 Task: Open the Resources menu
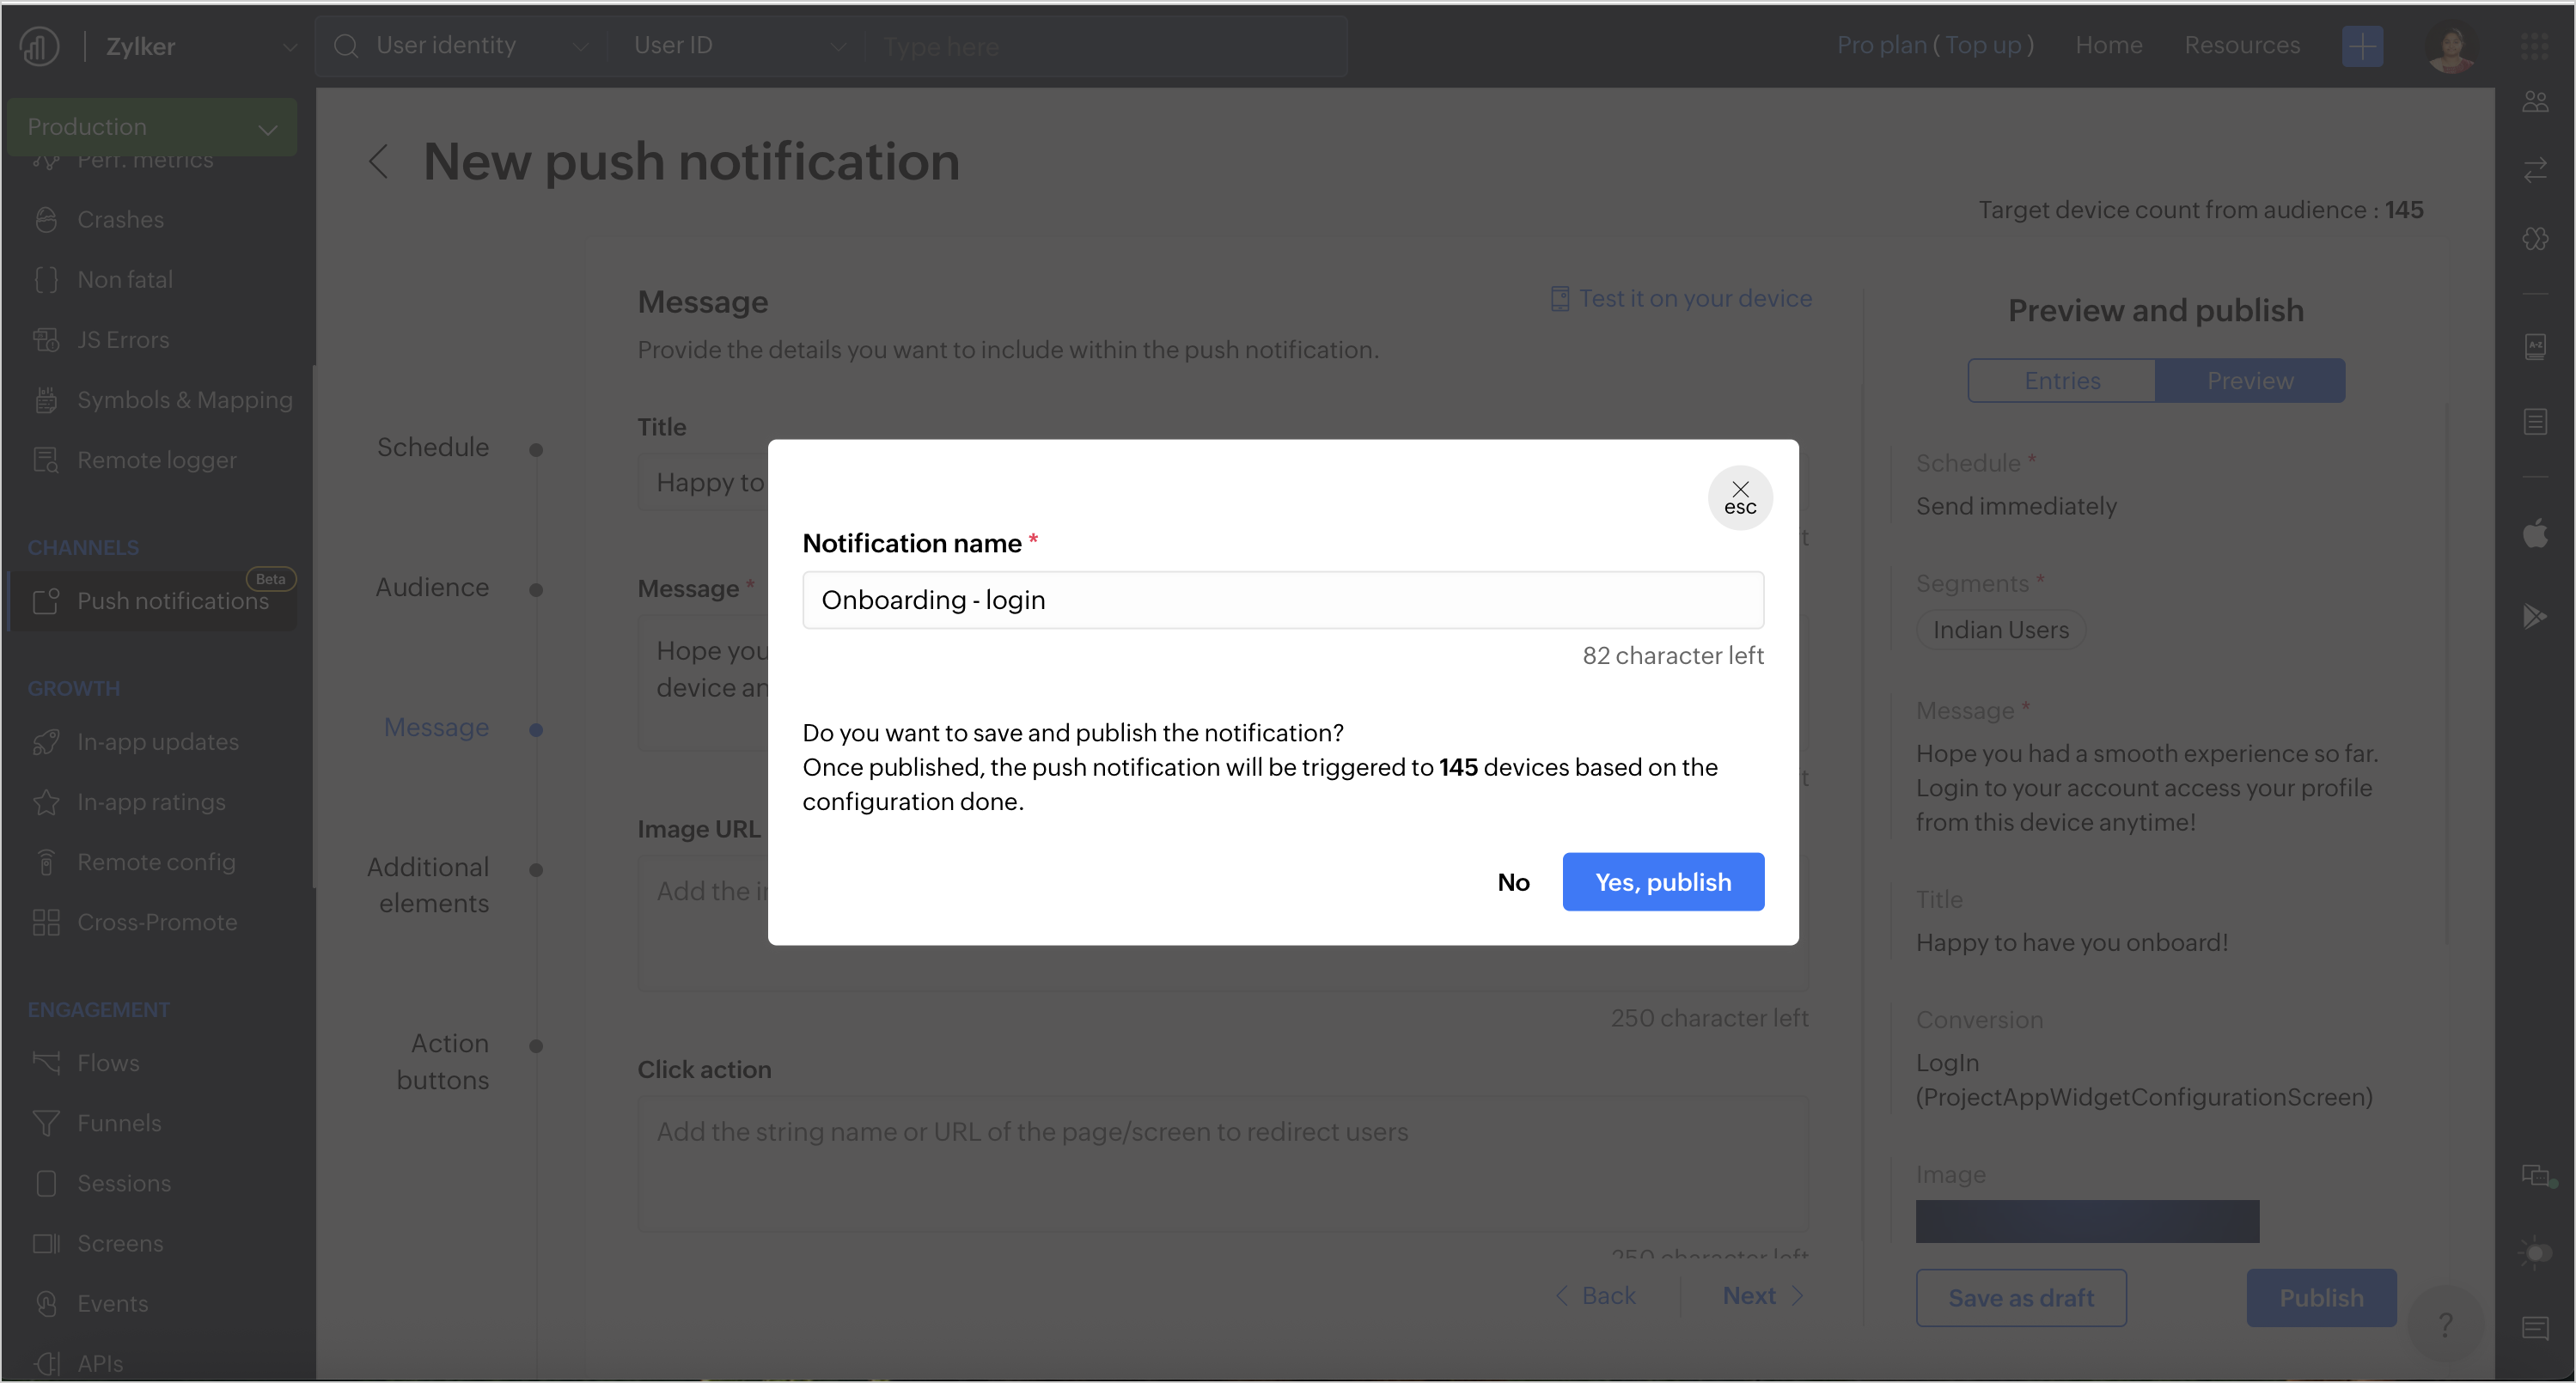(x=2240, y=45)
